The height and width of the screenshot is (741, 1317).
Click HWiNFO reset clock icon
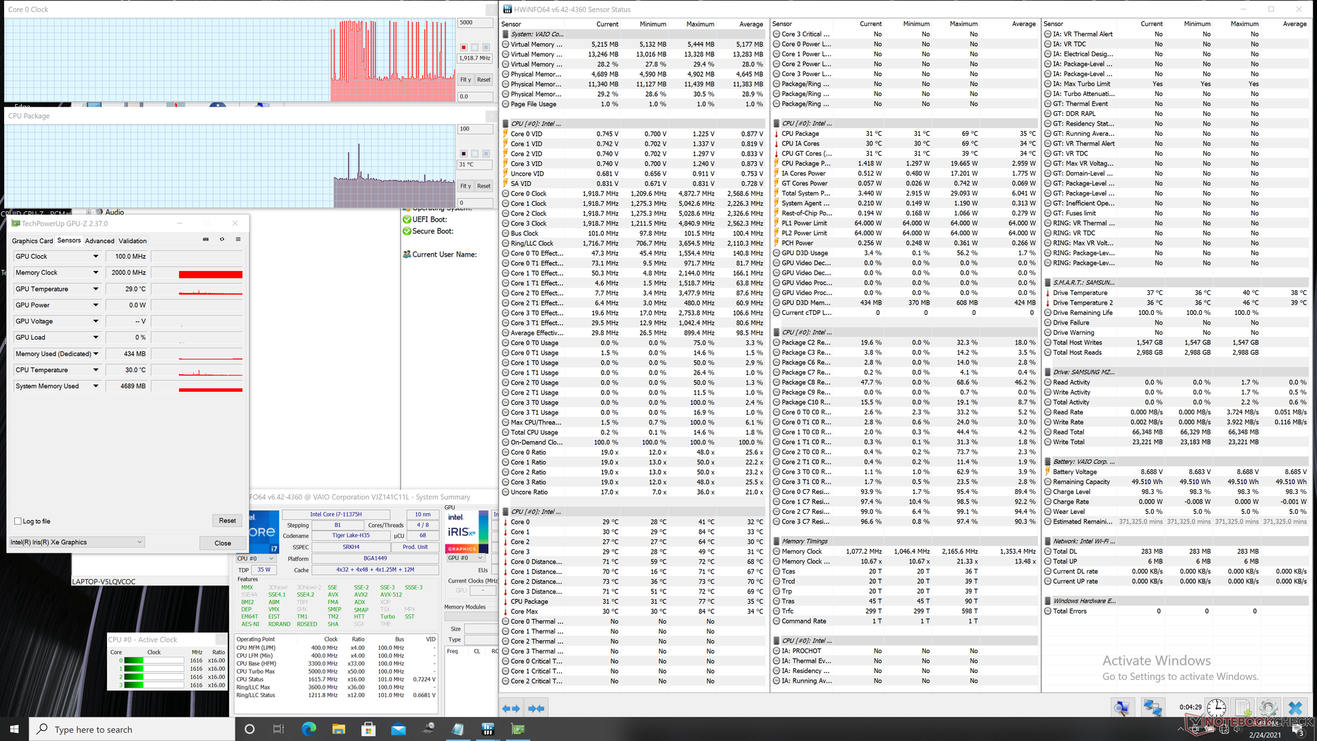1216,708
